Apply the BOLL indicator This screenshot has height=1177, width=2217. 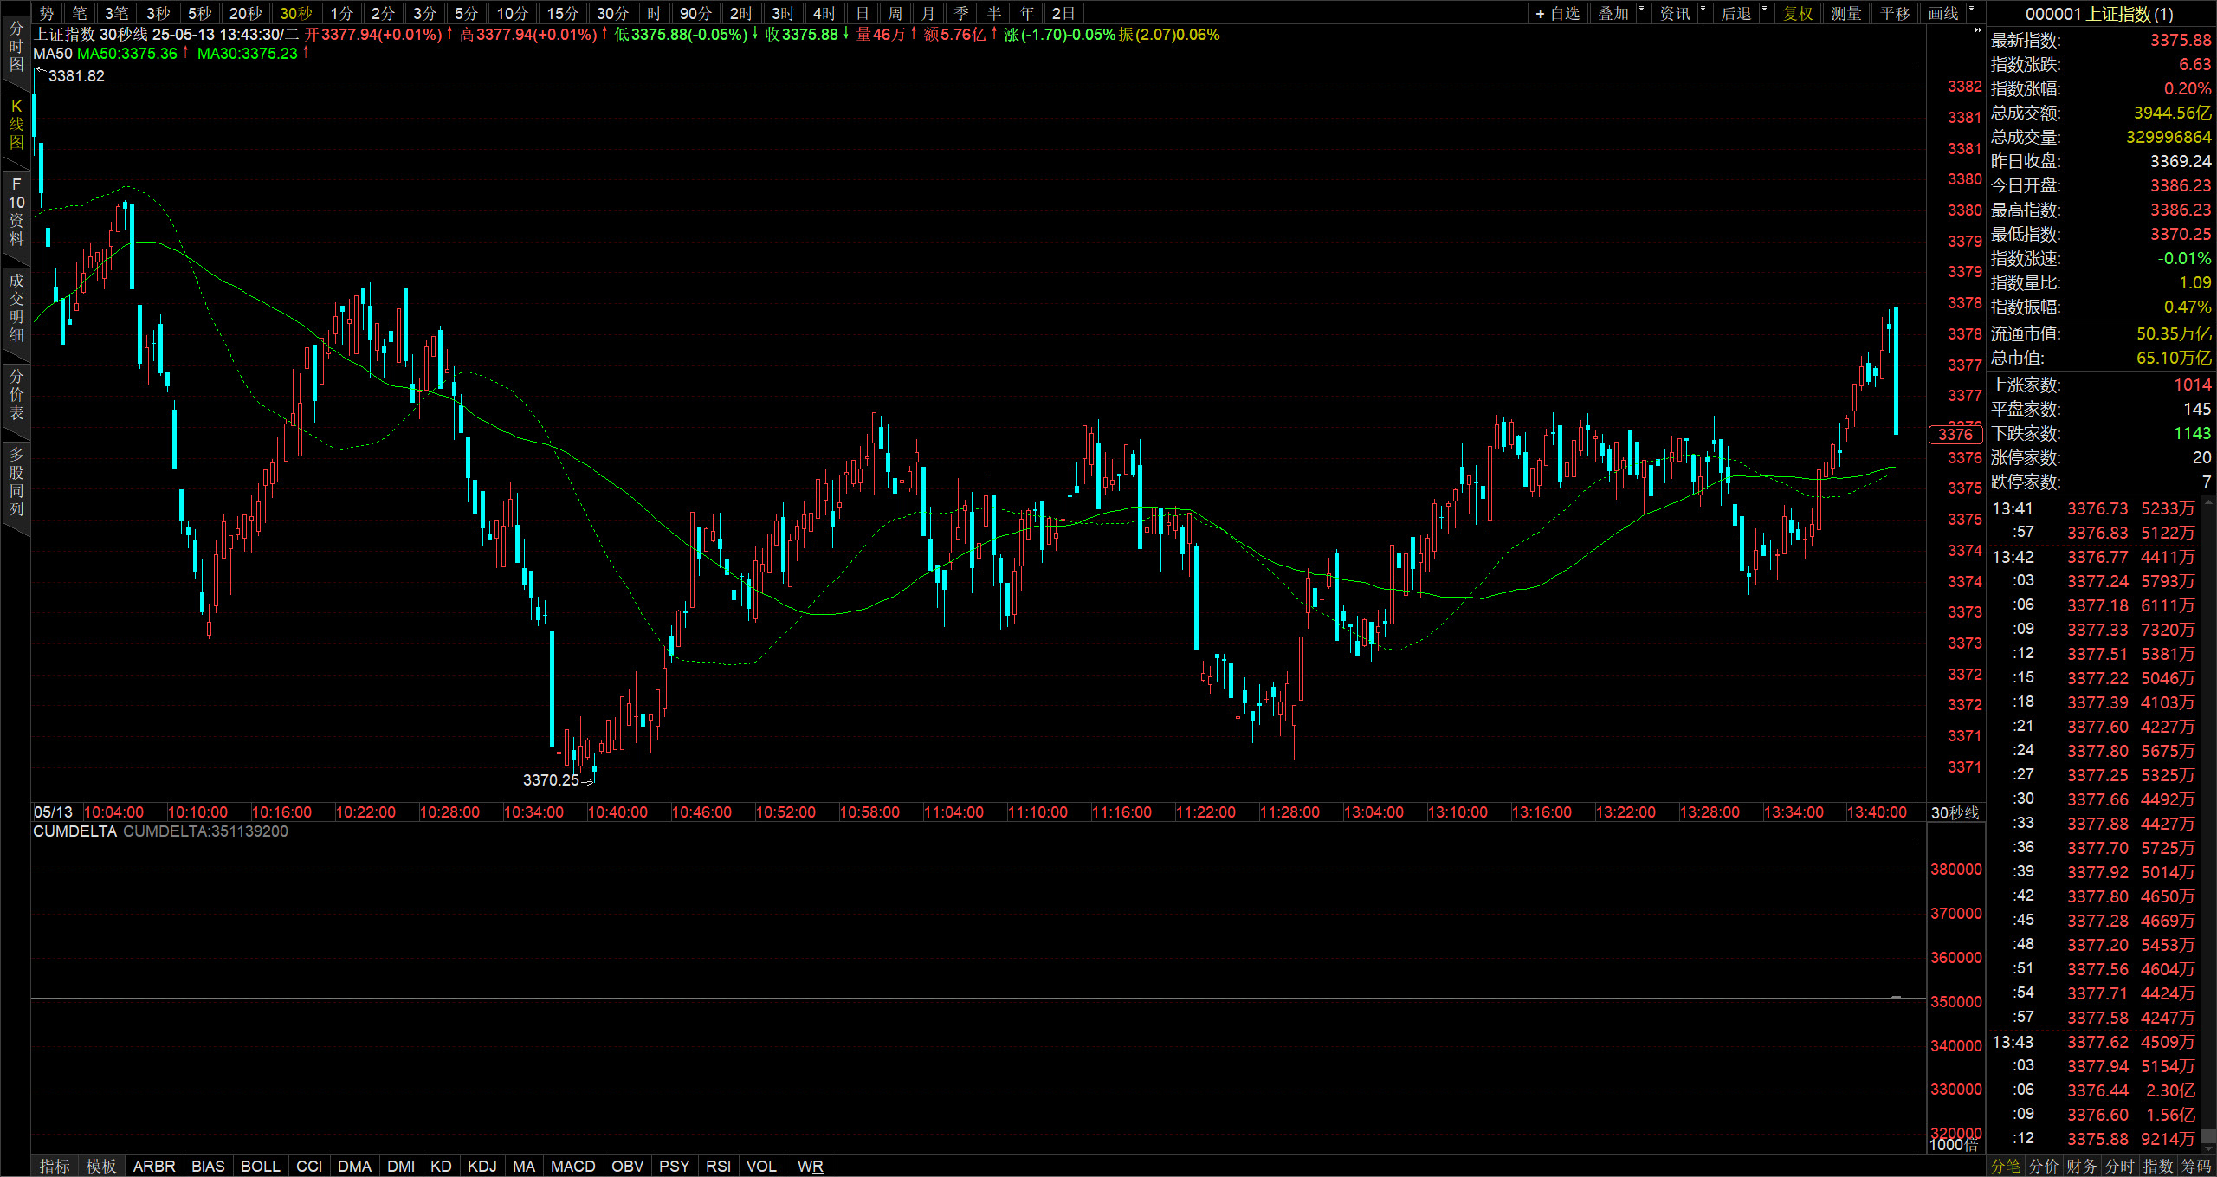[260, 1166]
